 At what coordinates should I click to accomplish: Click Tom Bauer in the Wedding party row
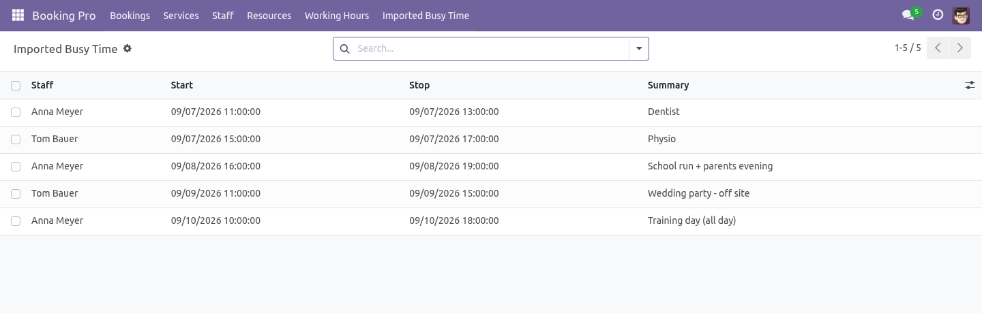point(55,193)
